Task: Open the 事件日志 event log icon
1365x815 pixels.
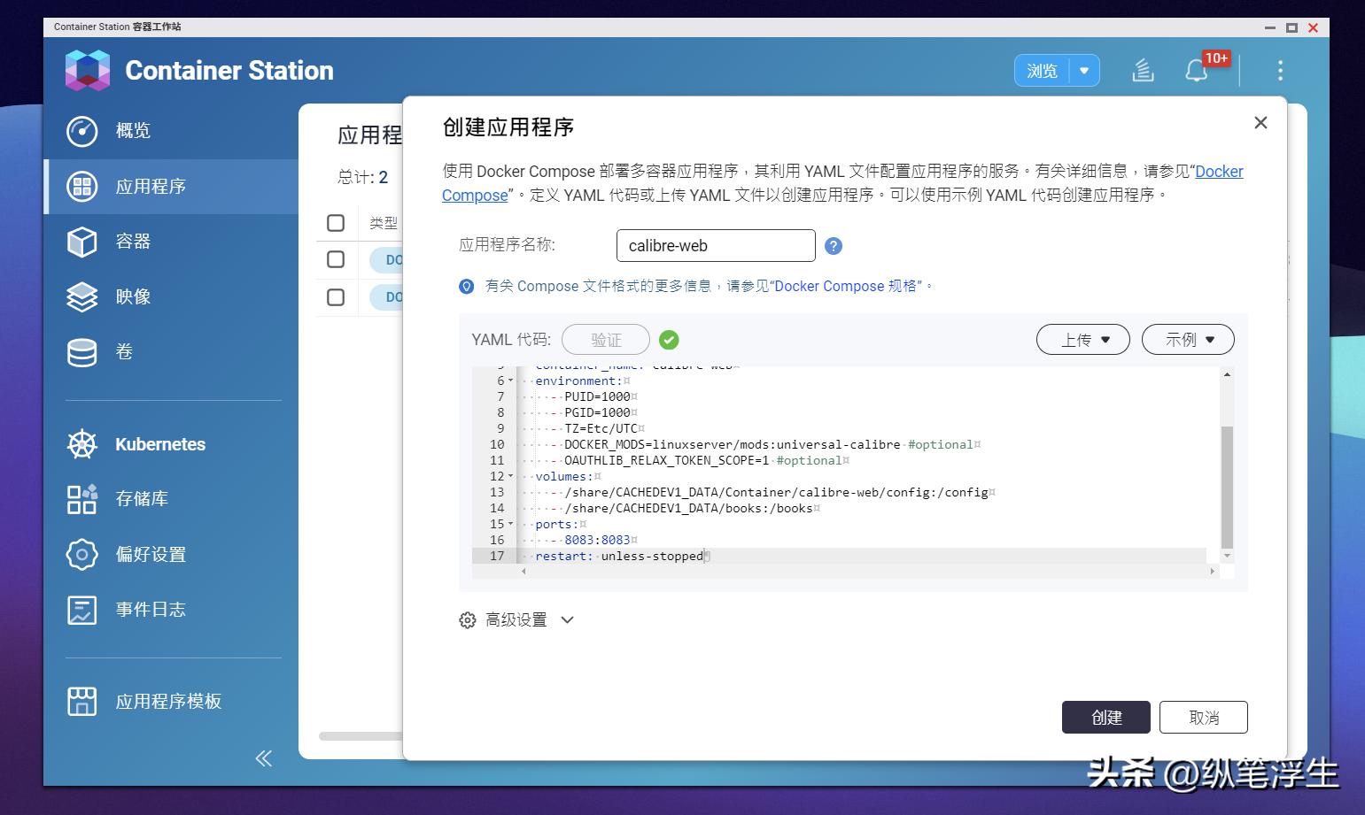Action: (82, 610)
